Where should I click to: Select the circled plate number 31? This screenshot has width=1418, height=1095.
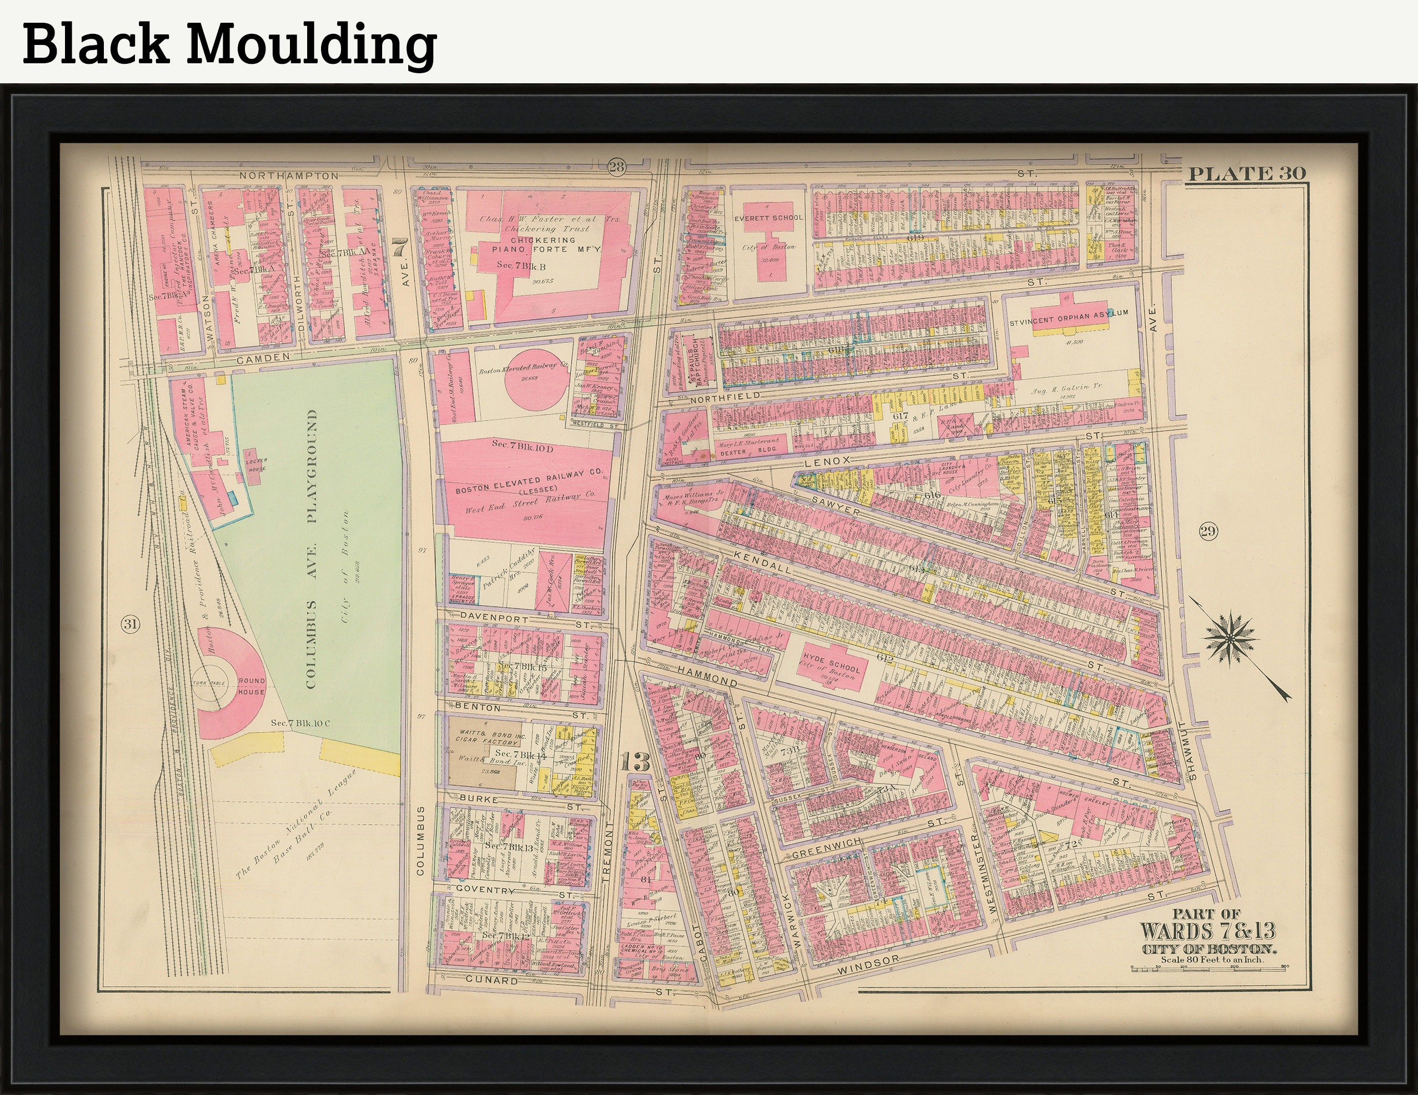(x=131, y=625)
